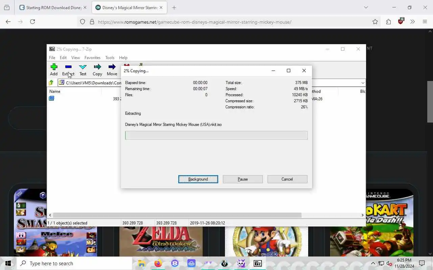The image size is (433, 270).
Task: Bookmark this page with the star icon
Action: [x=375, y=22]
